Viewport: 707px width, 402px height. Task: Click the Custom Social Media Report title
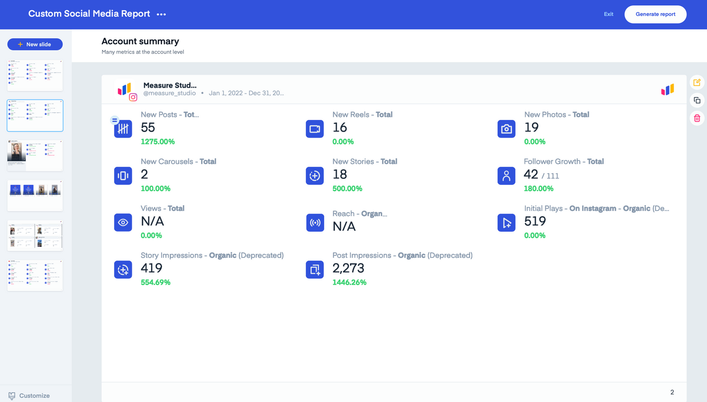coord(89,14)
